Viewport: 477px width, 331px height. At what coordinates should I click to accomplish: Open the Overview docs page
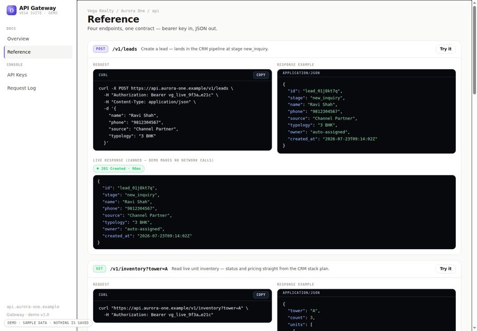coord(38,38)
